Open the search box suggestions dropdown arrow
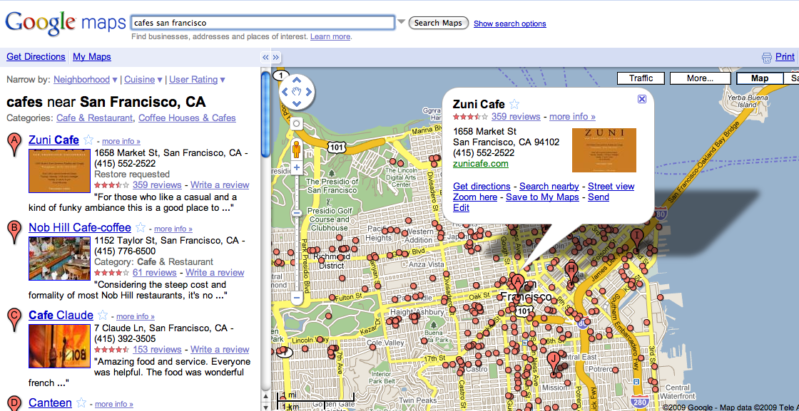The image size is (799, 411). pos(401,22)
